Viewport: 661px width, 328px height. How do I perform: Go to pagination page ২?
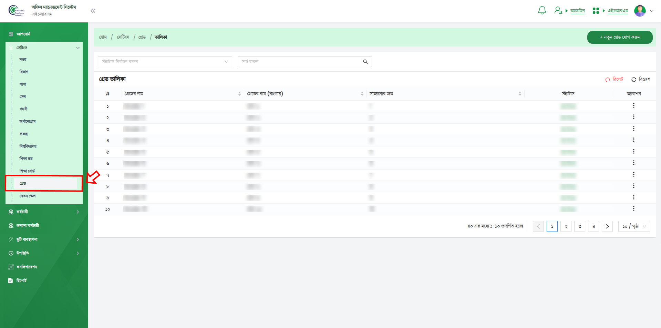coord(566,226)
